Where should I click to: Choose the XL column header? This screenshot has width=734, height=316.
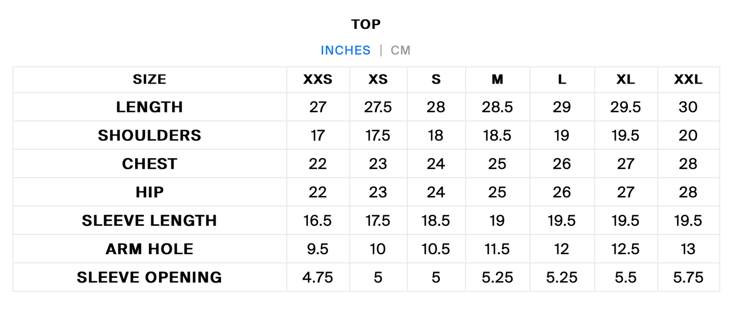(x=625, y=80)
